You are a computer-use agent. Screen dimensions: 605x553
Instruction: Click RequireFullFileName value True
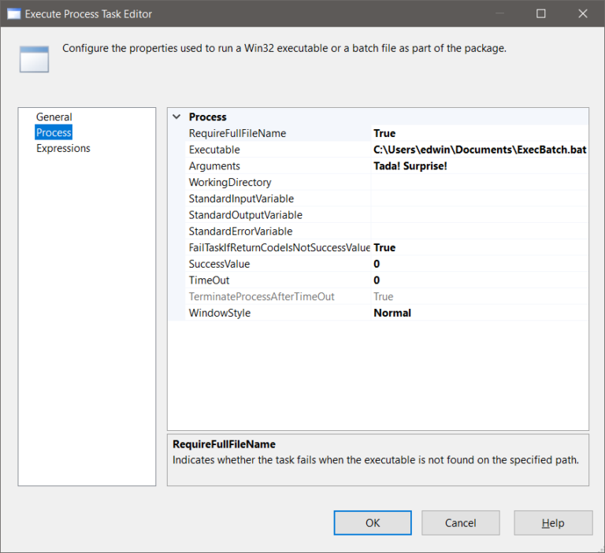(x=480, y=133)
